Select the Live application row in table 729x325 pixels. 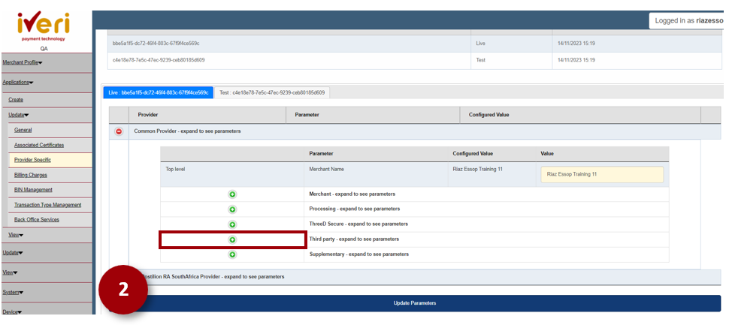289,44
